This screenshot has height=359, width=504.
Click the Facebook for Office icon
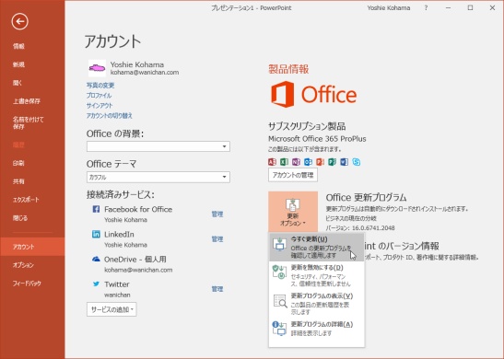click(x=96, y=209)
